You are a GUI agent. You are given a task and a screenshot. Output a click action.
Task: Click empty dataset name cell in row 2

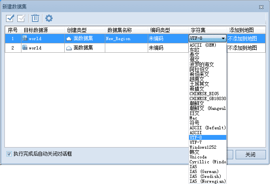(x=126, y=48)
